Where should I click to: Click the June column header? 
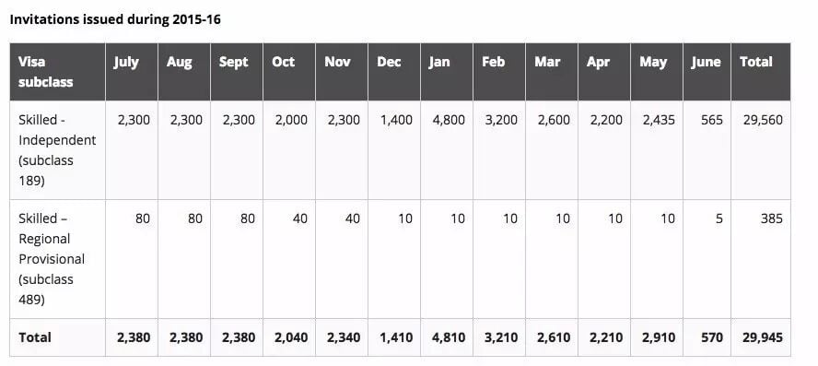[707, 72]
